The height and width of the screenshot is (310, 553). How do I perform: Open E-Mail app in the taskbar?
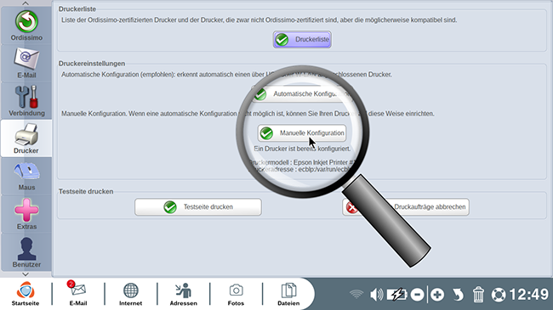[78, 294]
